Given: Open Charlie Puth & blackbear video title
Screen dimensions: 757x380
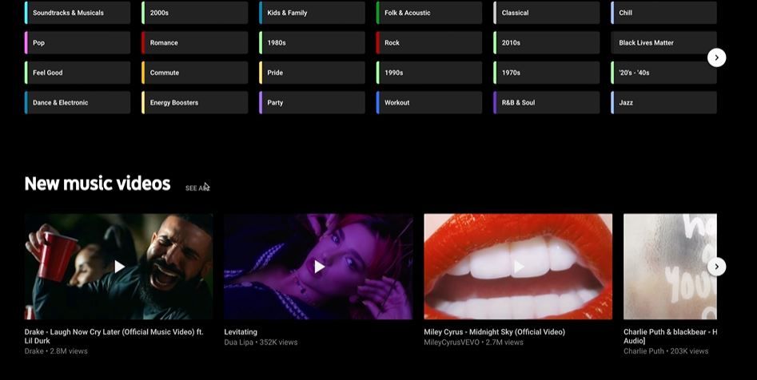Looking at the screenshot, I should [670, 336].
